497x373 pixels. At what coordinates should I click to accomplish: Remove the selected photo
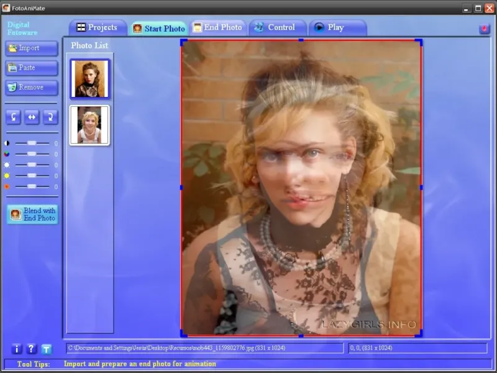(x=32, y=87)
